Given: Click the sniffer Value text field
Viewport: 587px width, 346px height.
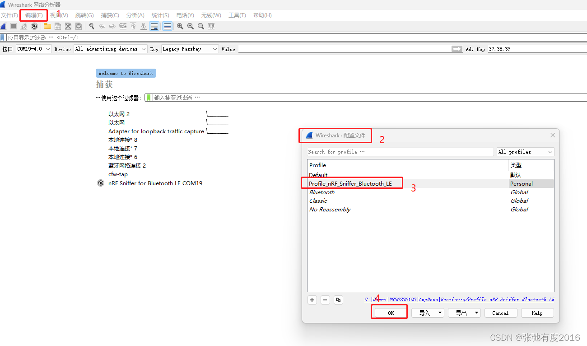Looking at the screenshot, I should coord(344,49).
